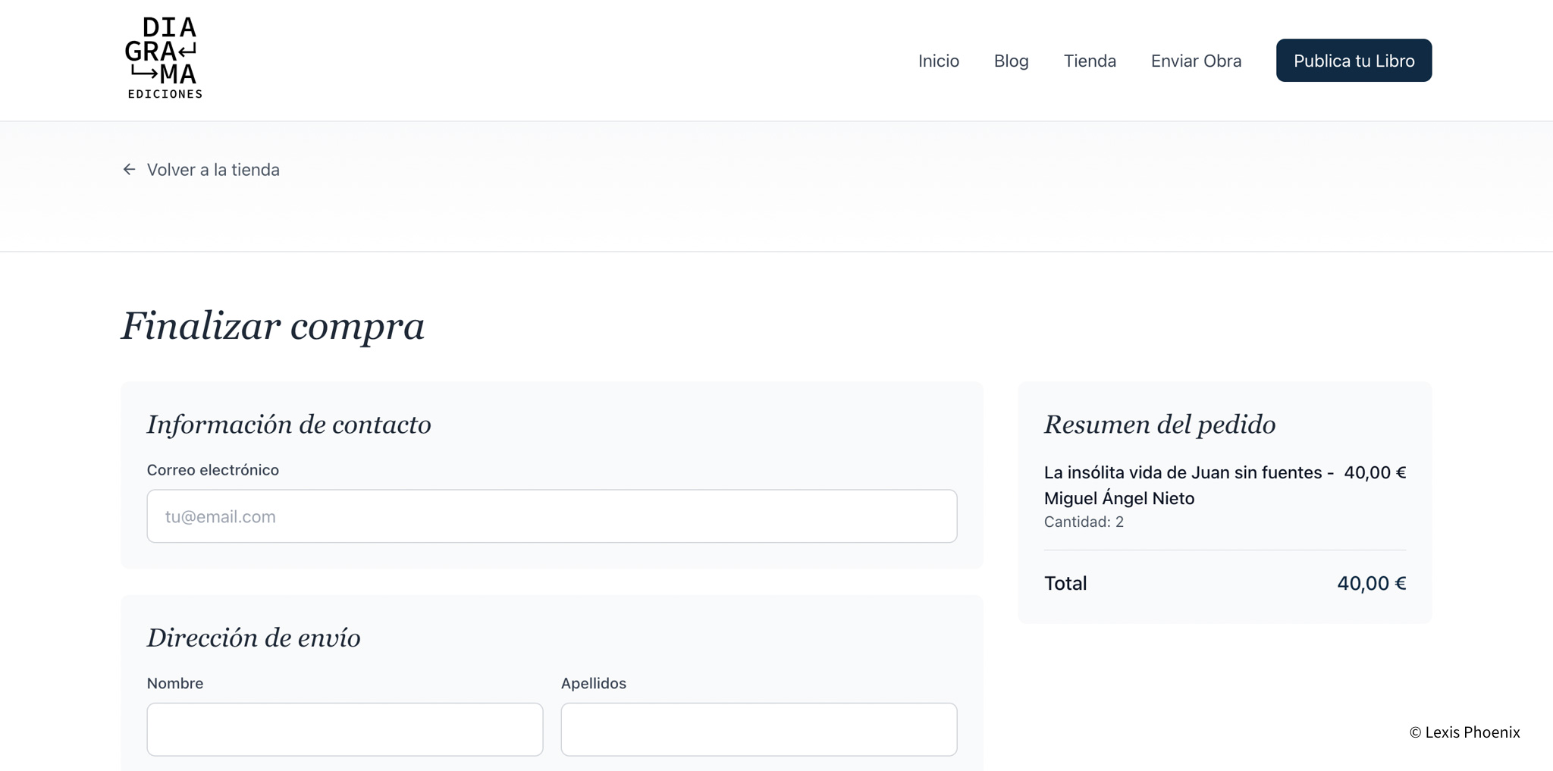Open the Inicio menu item
1553x771 pixels.
pyautogui.click(x=938, y=61)
